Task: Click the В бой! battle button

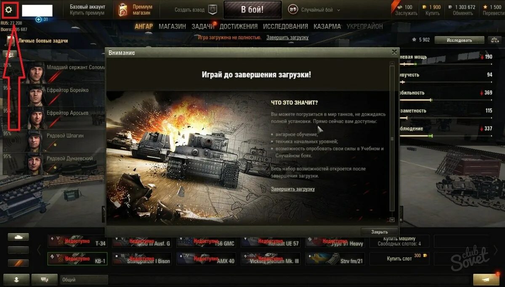Action: pos(252,10)
